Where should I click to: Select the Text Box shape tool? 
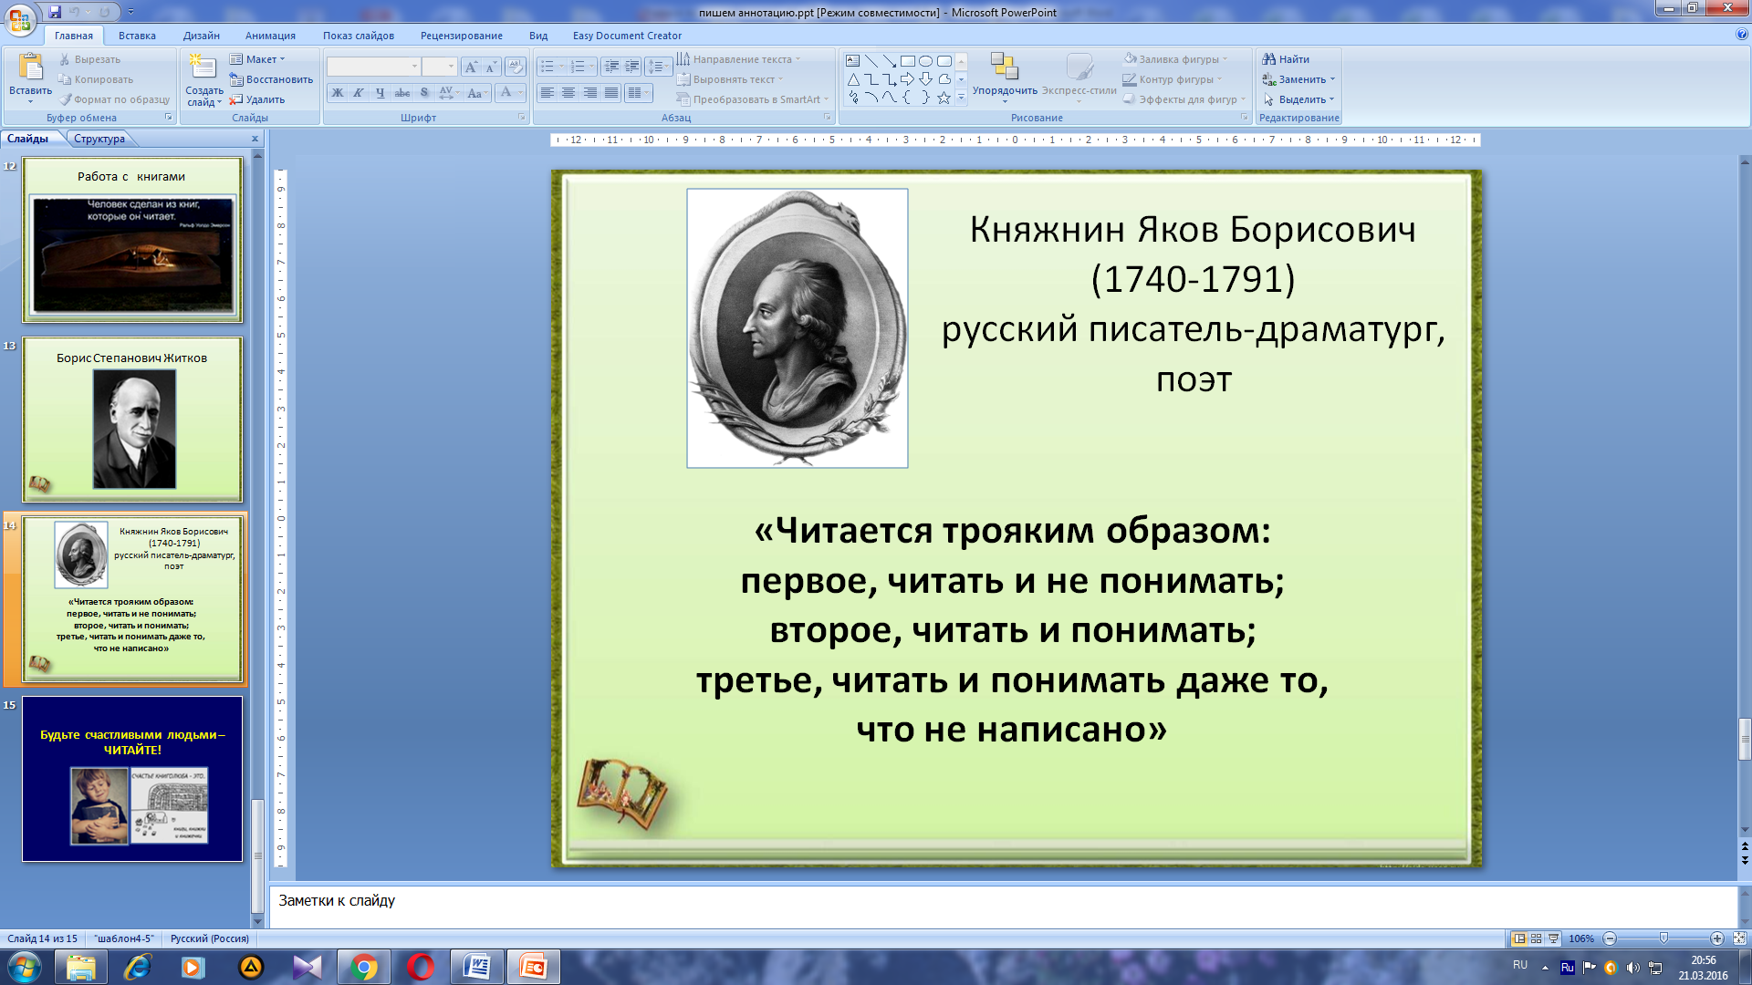852,61
